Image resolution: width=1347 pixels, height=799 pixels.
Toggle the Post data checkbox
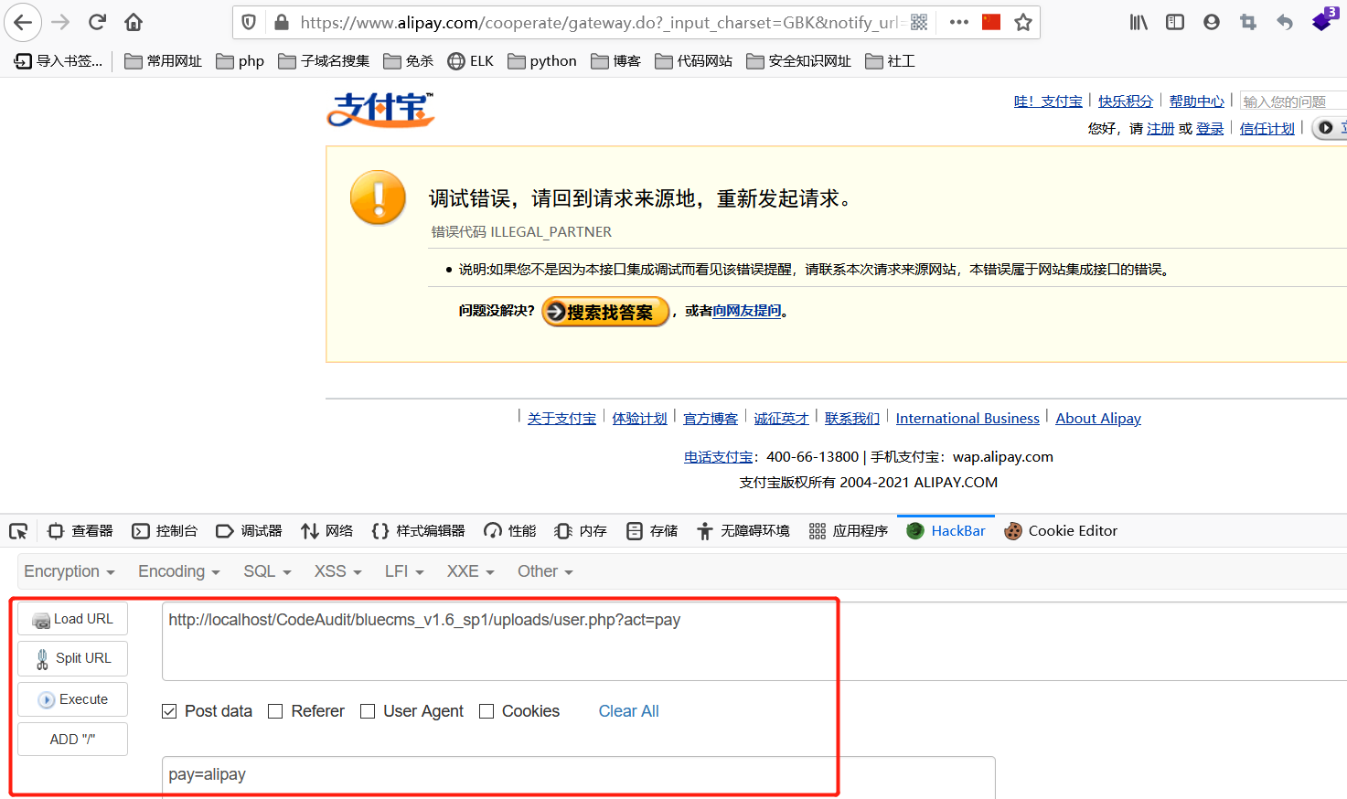(x=169, y=711)
